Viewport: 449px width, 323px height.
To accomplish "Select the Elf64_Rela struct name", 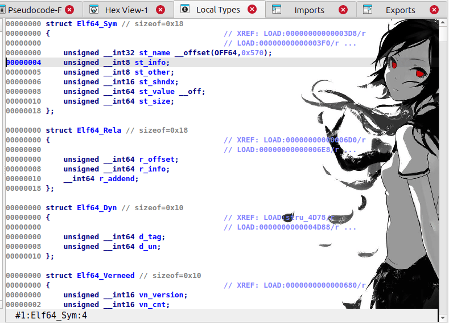I will click(99, 130).
